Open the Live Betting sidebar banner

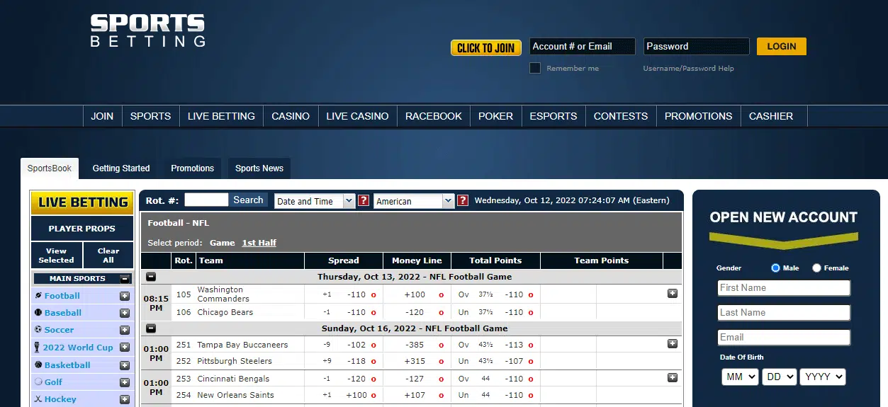(82, 202)
